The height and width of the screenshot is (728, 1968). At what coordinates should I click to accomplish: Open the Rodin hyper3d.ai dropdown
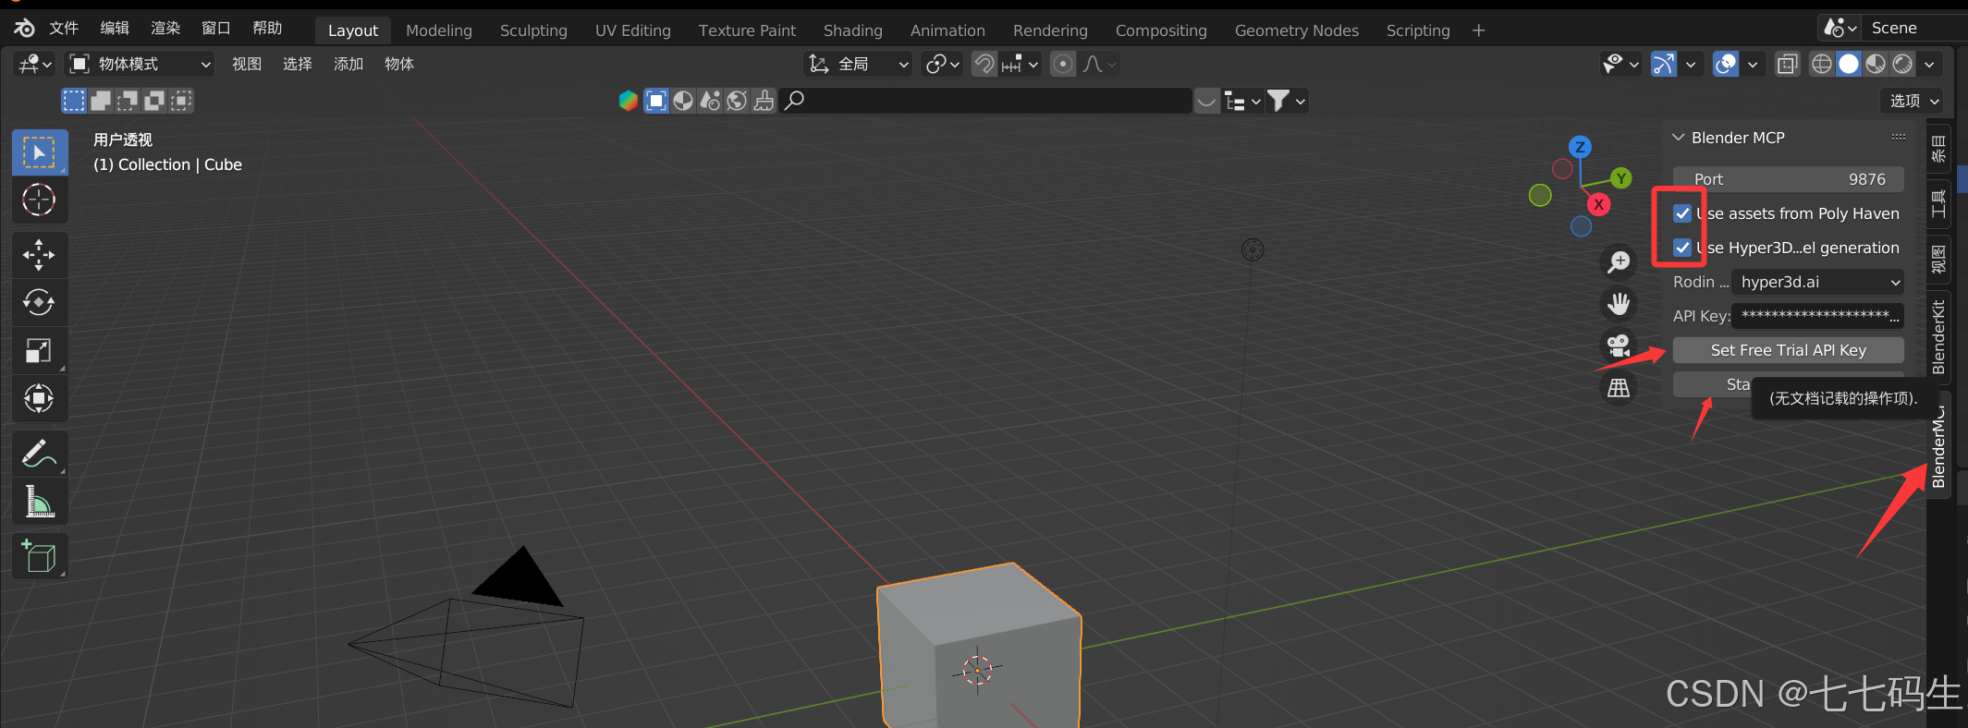point(1816,282)
